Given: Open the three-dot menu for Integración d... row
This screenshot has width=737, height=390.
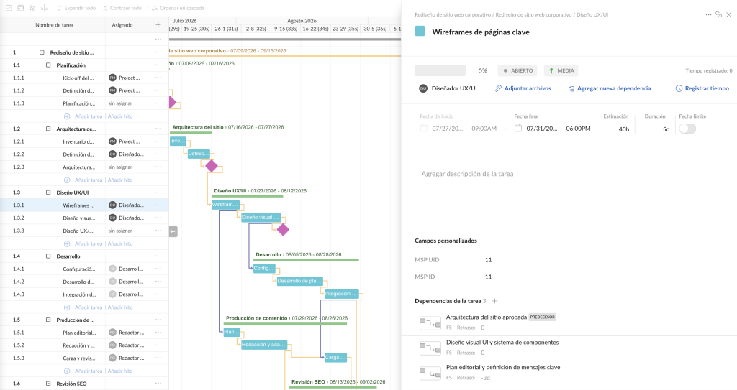Looking at the screenshot, I should (x=158, y=294).
